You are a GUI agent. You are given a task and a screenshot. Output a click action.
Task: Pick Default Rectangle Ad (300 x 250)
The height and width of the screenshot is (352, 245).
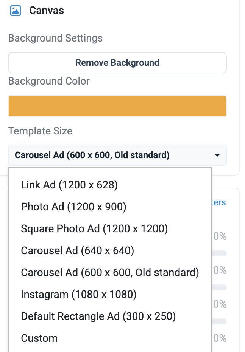coord(98,316)
